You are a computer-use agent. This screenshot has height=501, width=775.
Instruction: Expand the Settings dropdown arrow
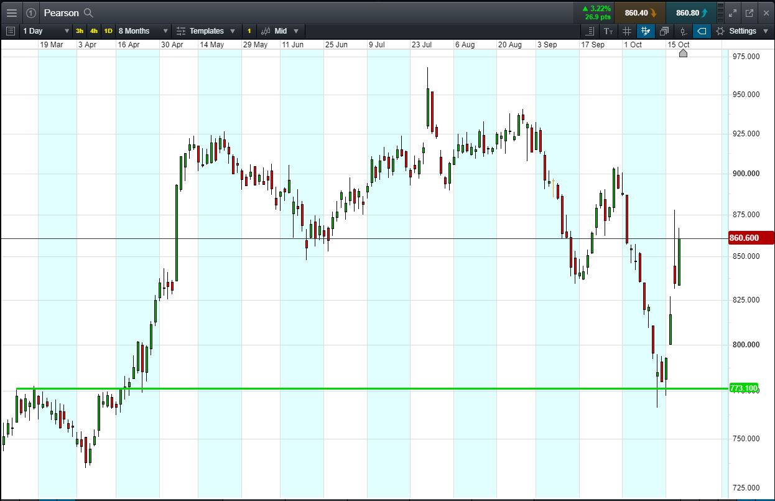(765, 30)
